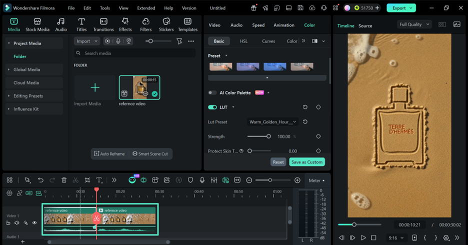Adjust the preview playback progress slider
This screenshot has height=245, width=468.
click(x=354, y=224)
